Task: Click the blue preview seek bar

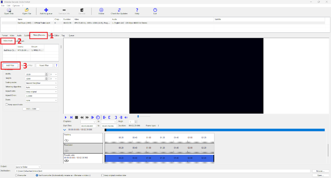Action: 215,130
